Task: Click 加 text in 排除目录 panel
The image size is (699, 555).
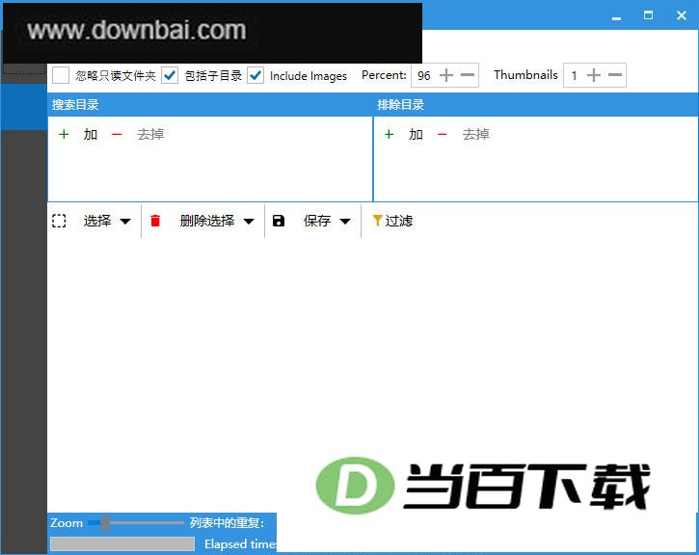Action: (416, 134)
